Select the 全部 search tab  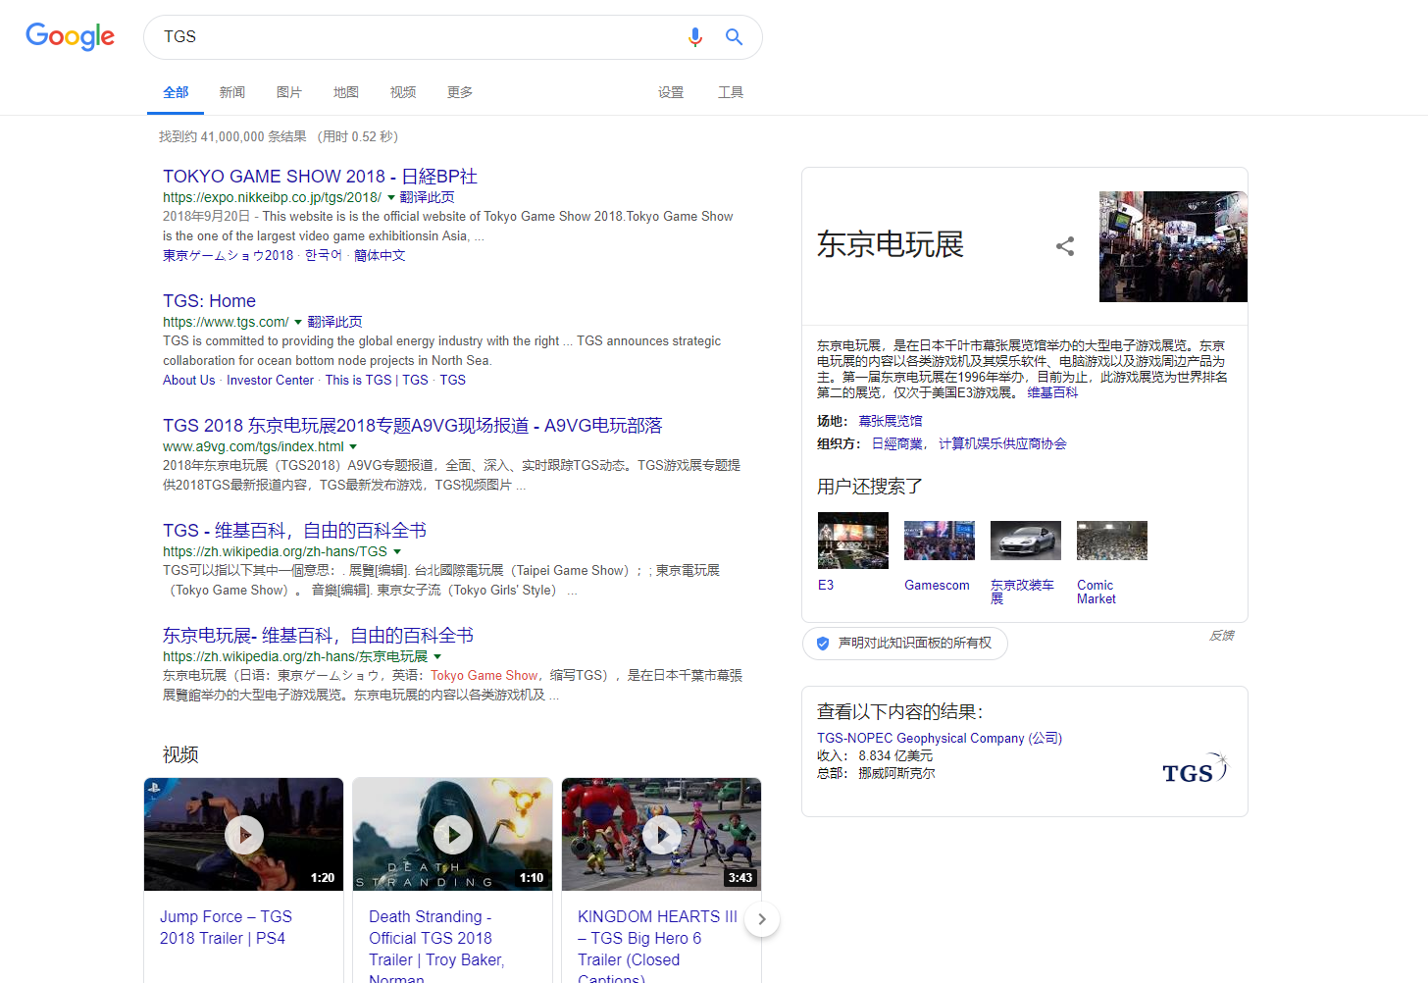[x=176, y=92]
